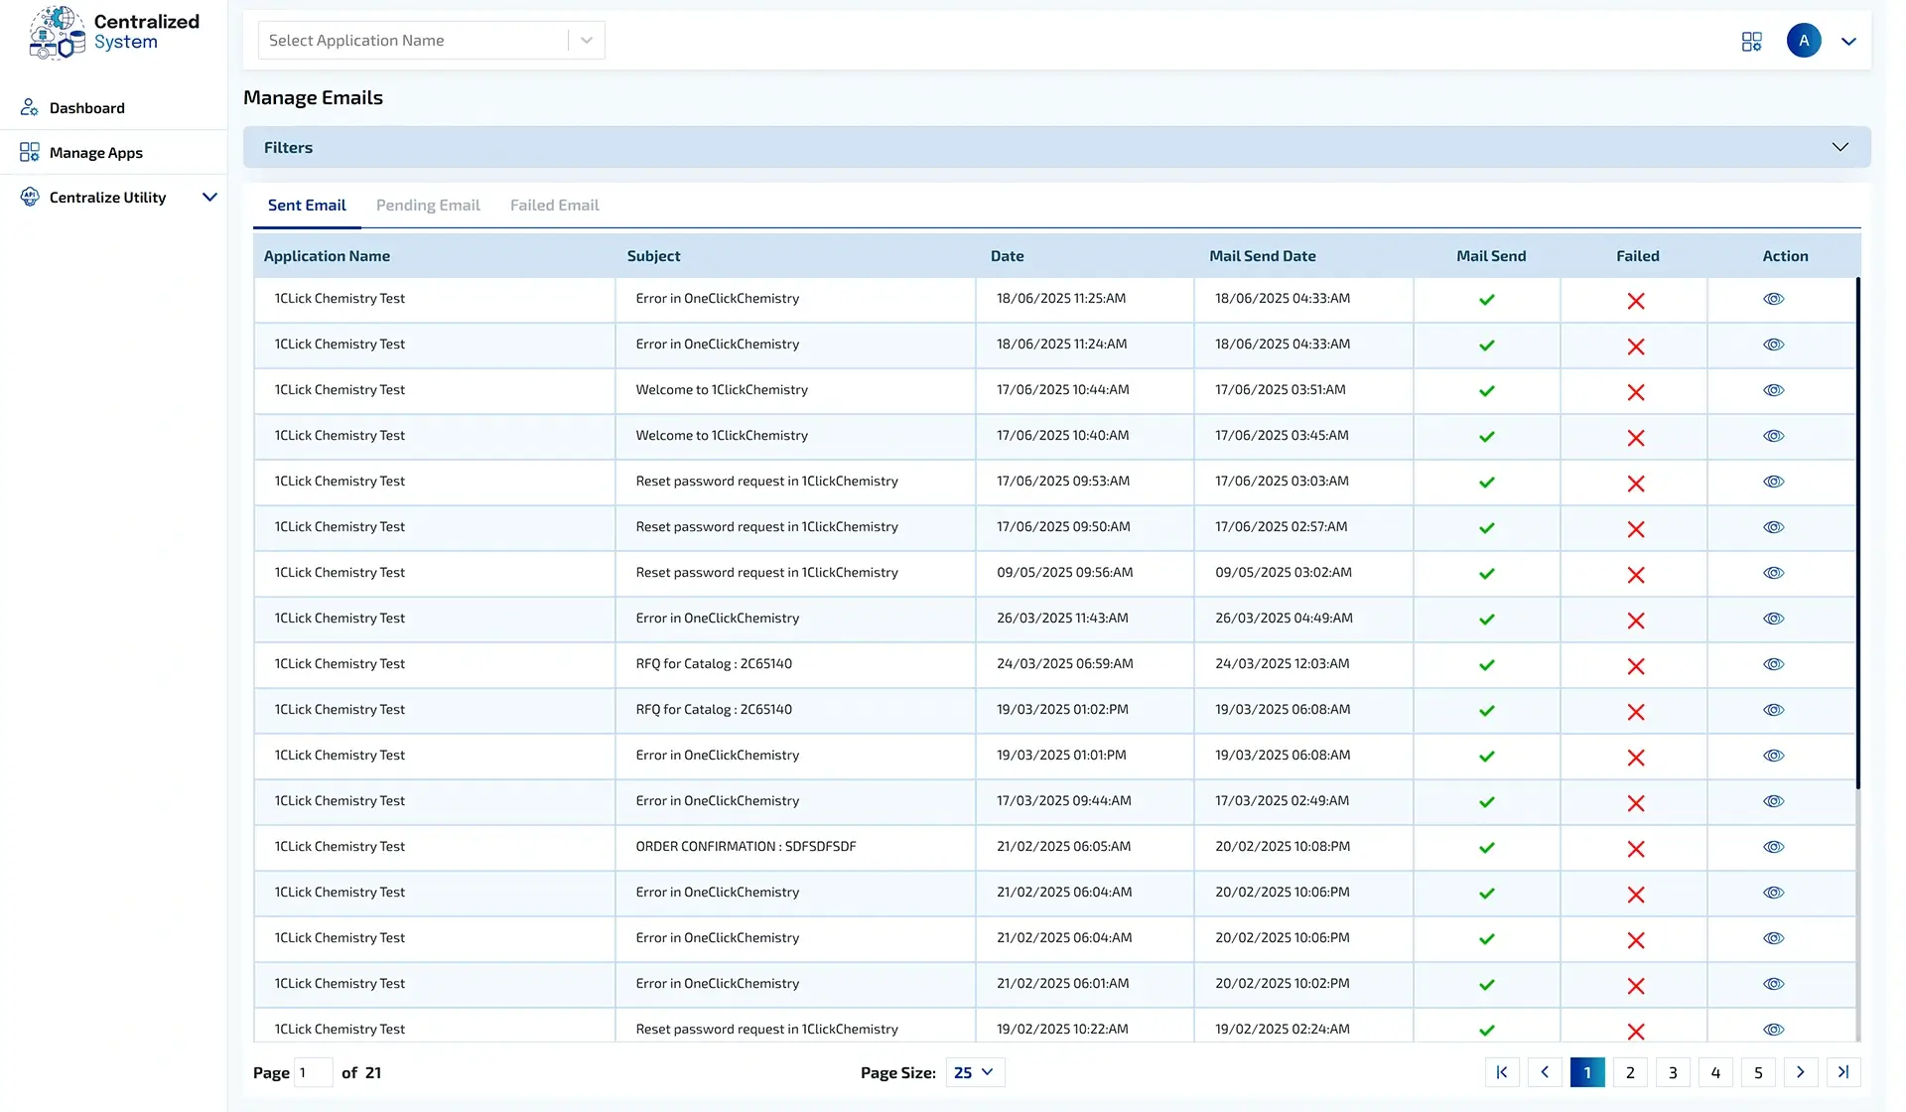Viewport: 1906px width, 1112px height.
Task: Go to page 3 of results
Action: [x=1673, y=1072]
